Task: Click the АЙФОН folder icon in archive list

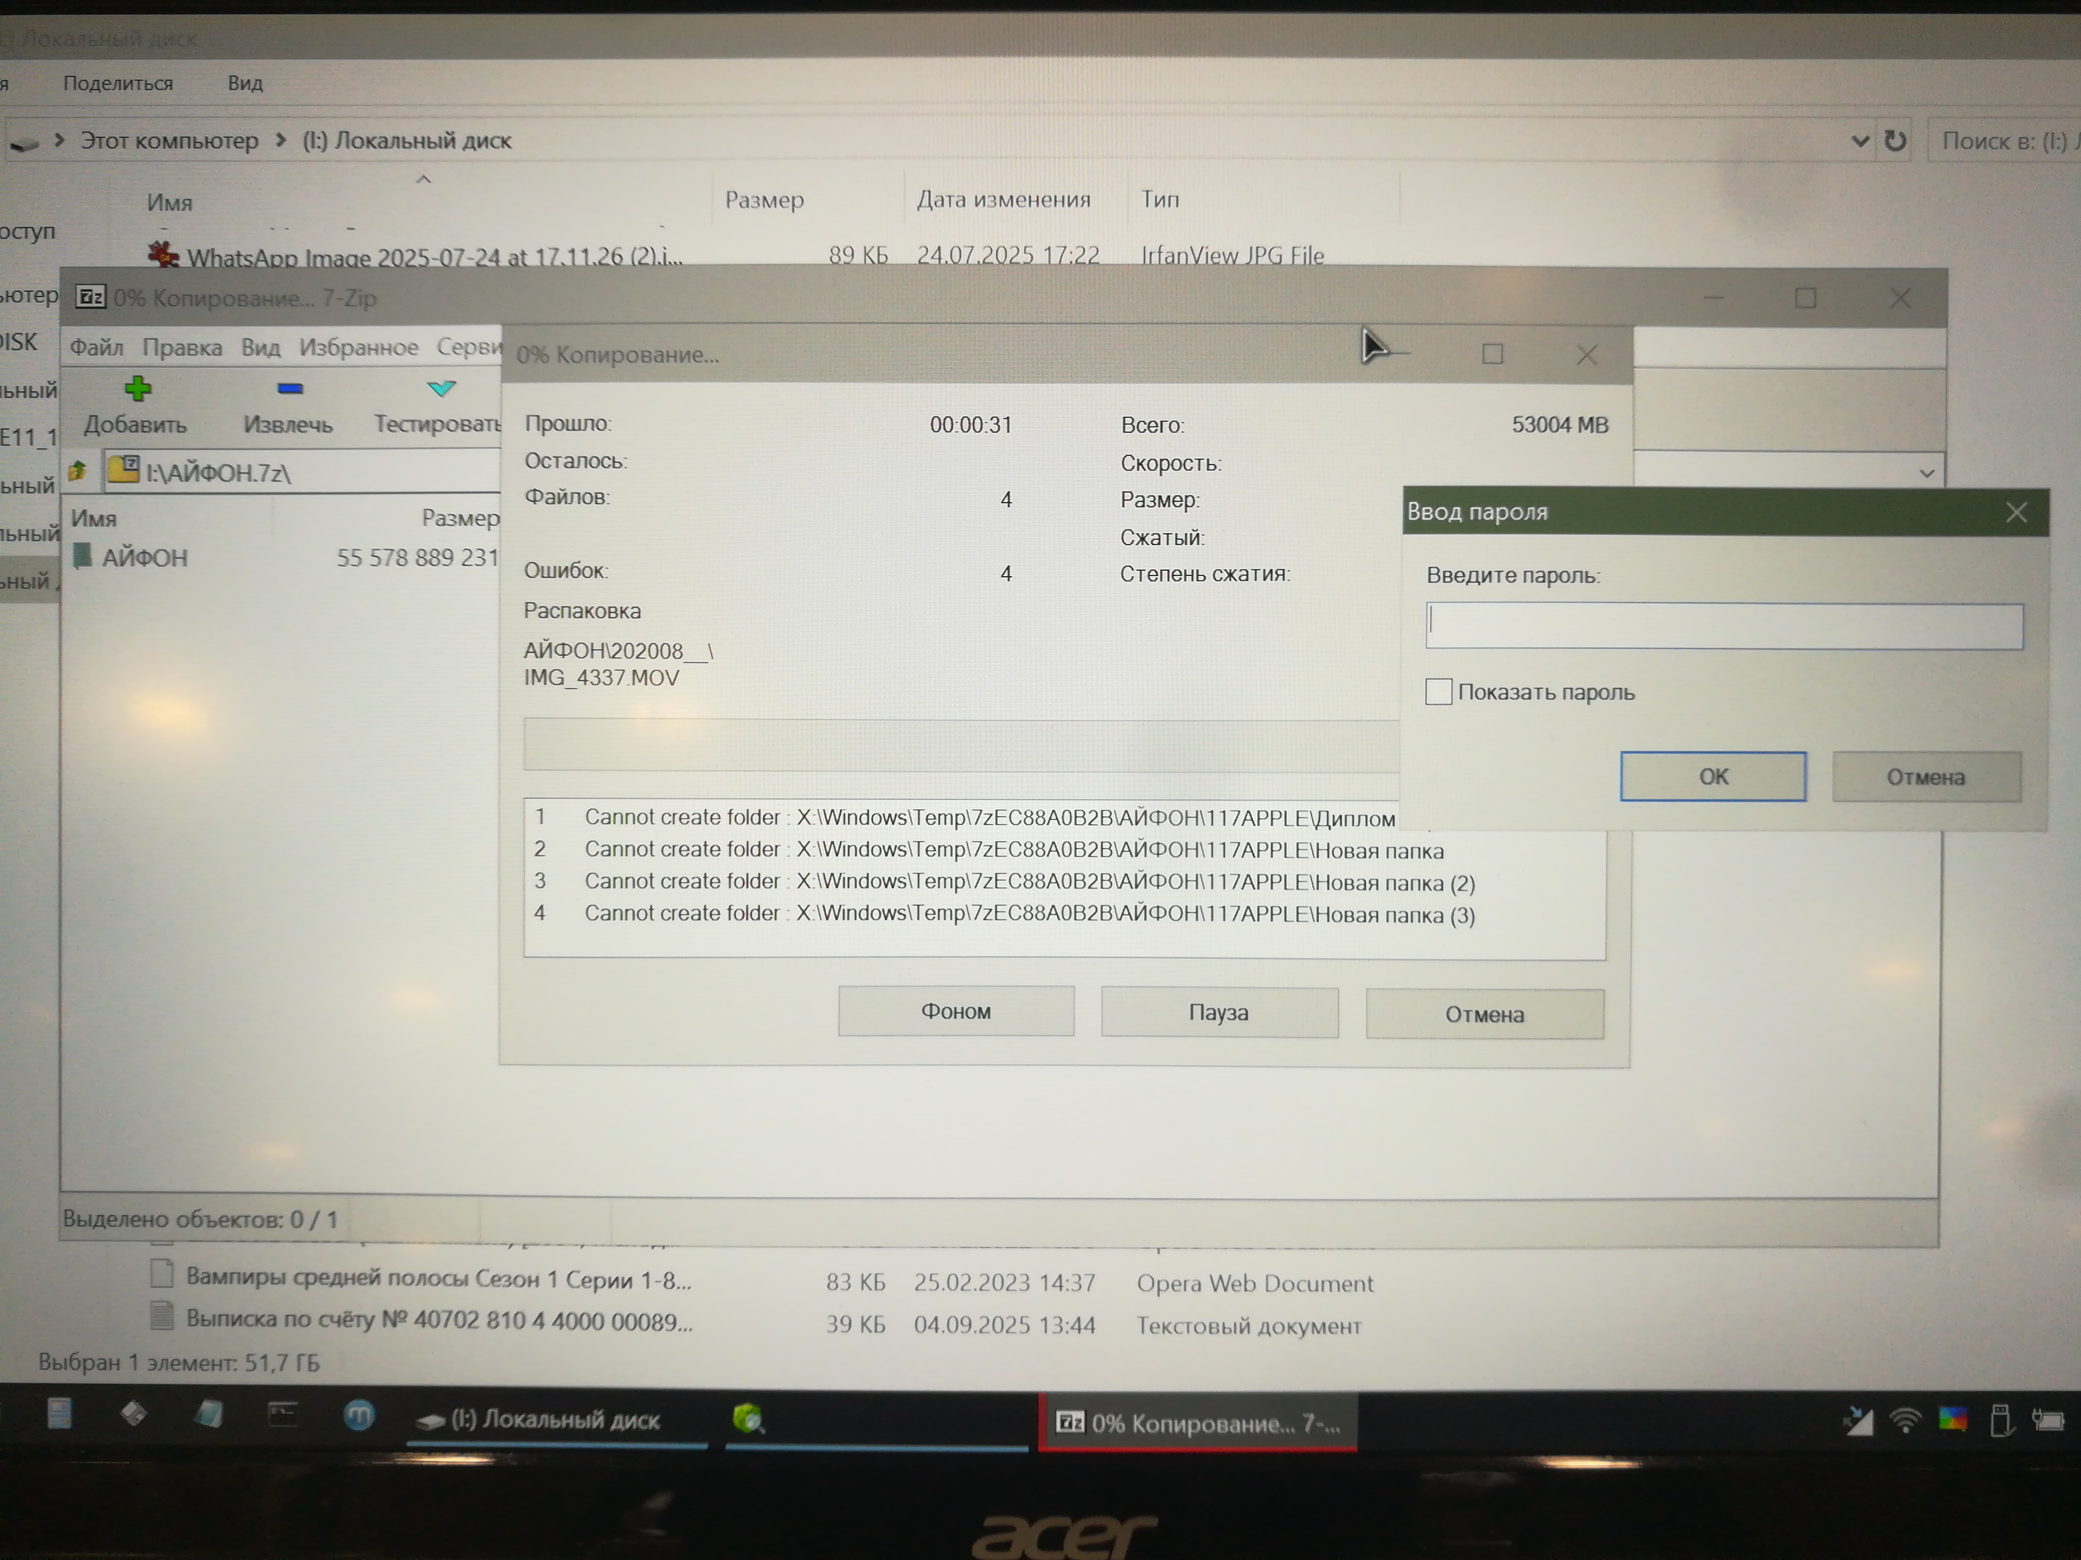Action: 83,556
